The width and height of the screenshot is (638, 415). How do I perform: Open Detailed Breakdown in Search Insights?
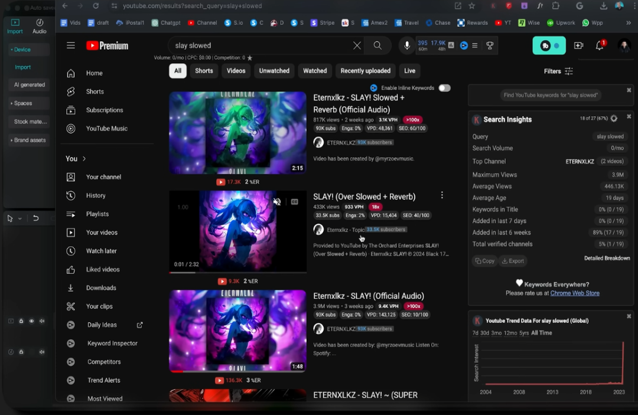pos(607,258)
